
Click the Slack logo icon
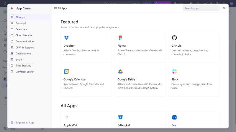click(174, 72)
